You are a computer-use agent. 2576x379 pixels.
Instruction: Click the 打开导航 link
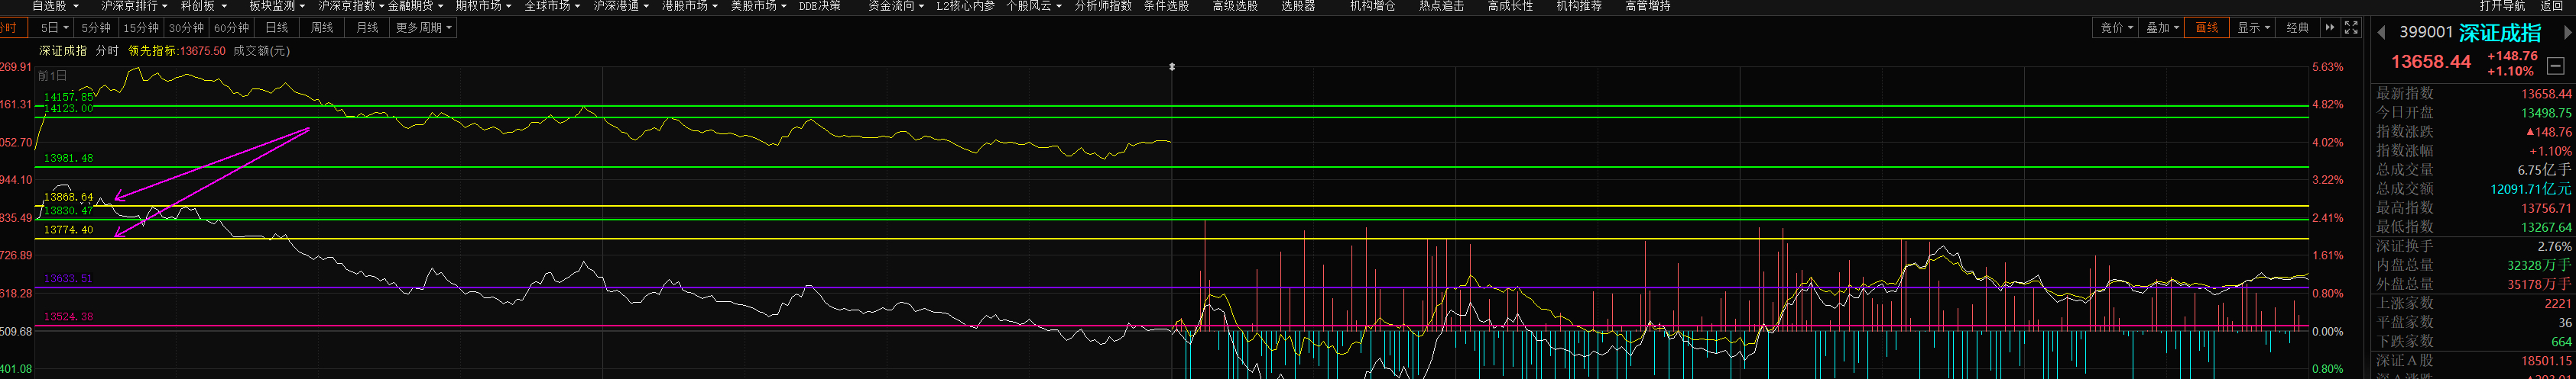click(2502, 6)
